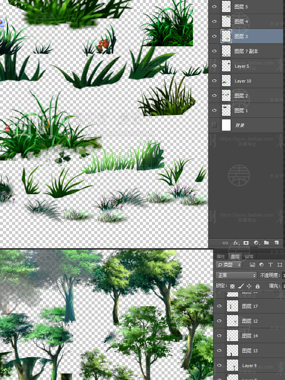Toggle visibility of 图层 1

pos(214,110)
